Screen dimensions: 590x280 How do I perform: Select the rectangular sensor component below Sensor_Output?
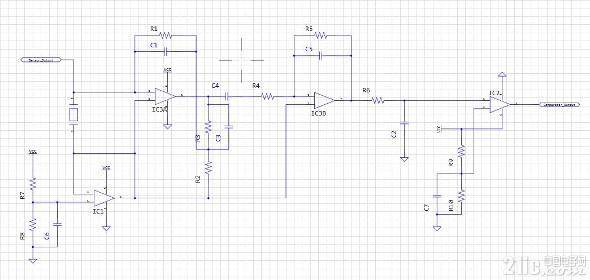click(x=73, y=114)
